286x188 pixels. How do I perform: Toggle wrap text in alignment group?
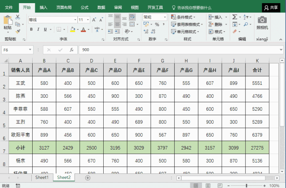(133, 17)
